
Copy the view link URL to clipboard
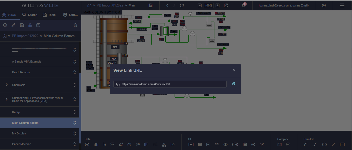pos(234,84)
